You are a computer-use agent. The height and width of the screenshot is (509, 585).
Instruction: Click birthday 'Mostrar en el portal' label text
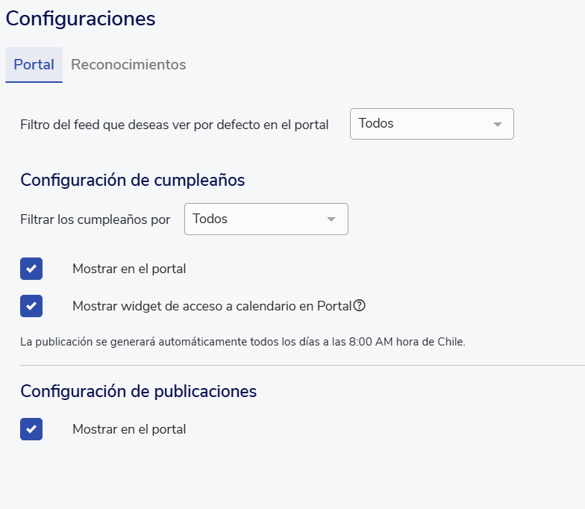129,269
